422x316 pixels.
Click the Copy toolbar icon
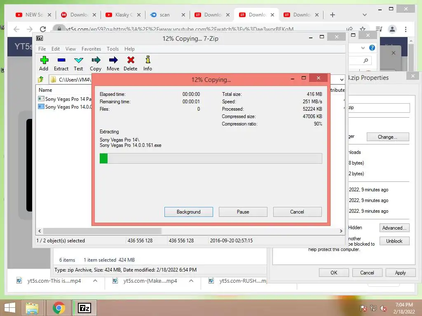(96, 63)
